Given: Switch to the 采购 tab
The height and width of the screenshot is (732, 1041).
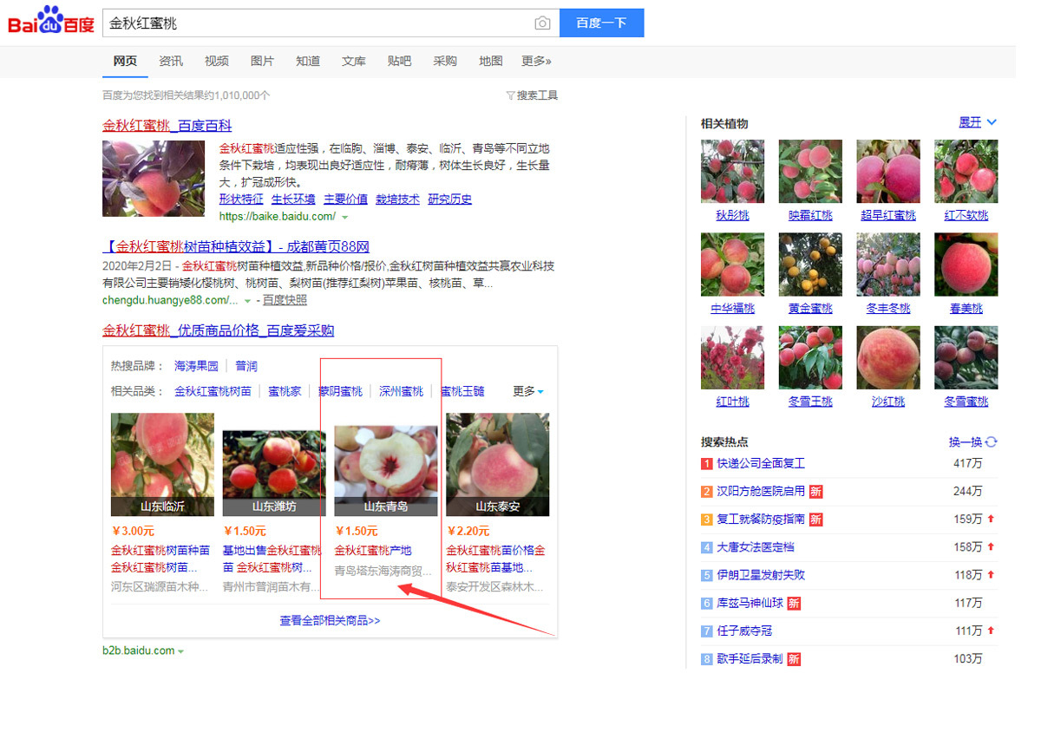Looking at the screenshot, I should pyautogui.click(x=445, y=61).
